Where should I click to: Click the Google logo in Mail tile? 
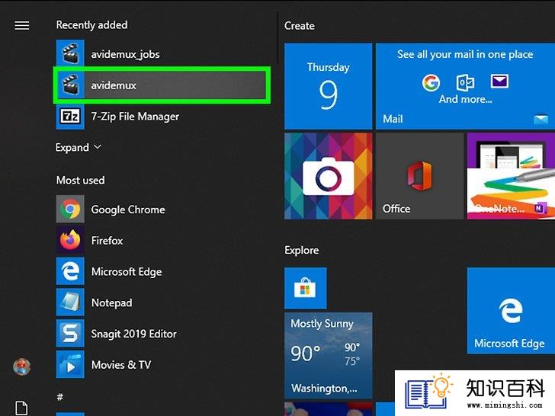pos(431,83)
